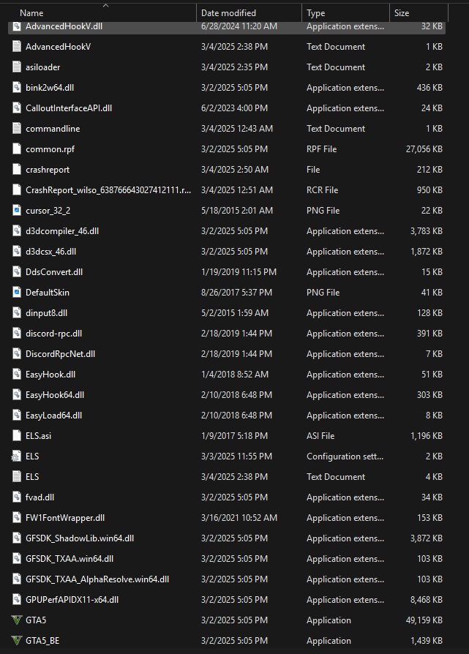Image resolution: width=469 pixels, height=654 pixels.
Task: Click the CalloutInterfaceAPI.dll file icon
Action: click(x=17, y=108)
